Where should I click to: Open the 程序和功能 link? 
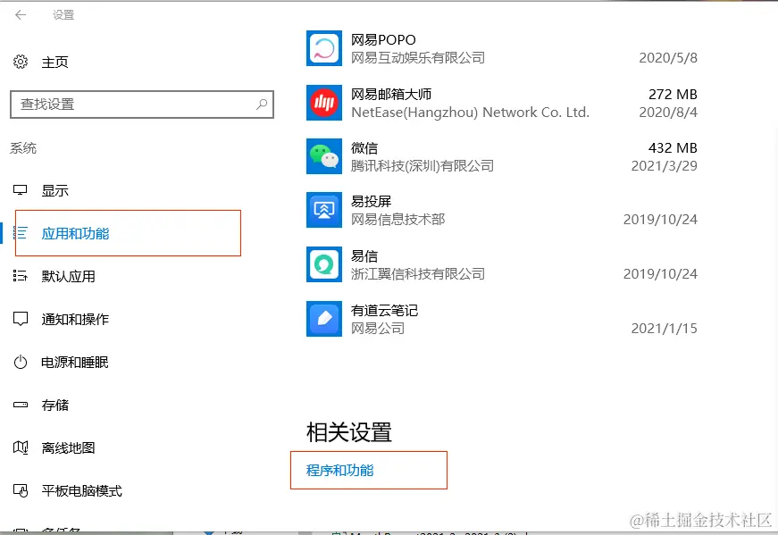340,470
